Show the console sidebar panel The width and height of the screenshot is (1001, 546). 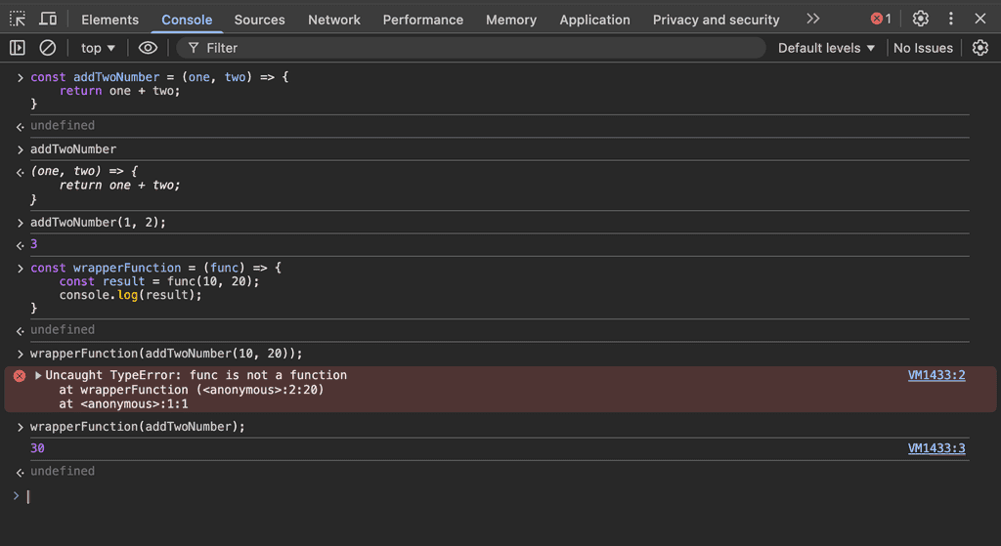(18, 48)
